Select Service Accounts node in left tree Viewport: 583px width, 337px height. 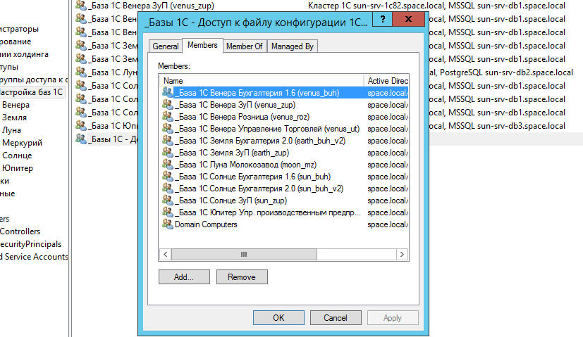pyautogui.click(x=34, y=257)
